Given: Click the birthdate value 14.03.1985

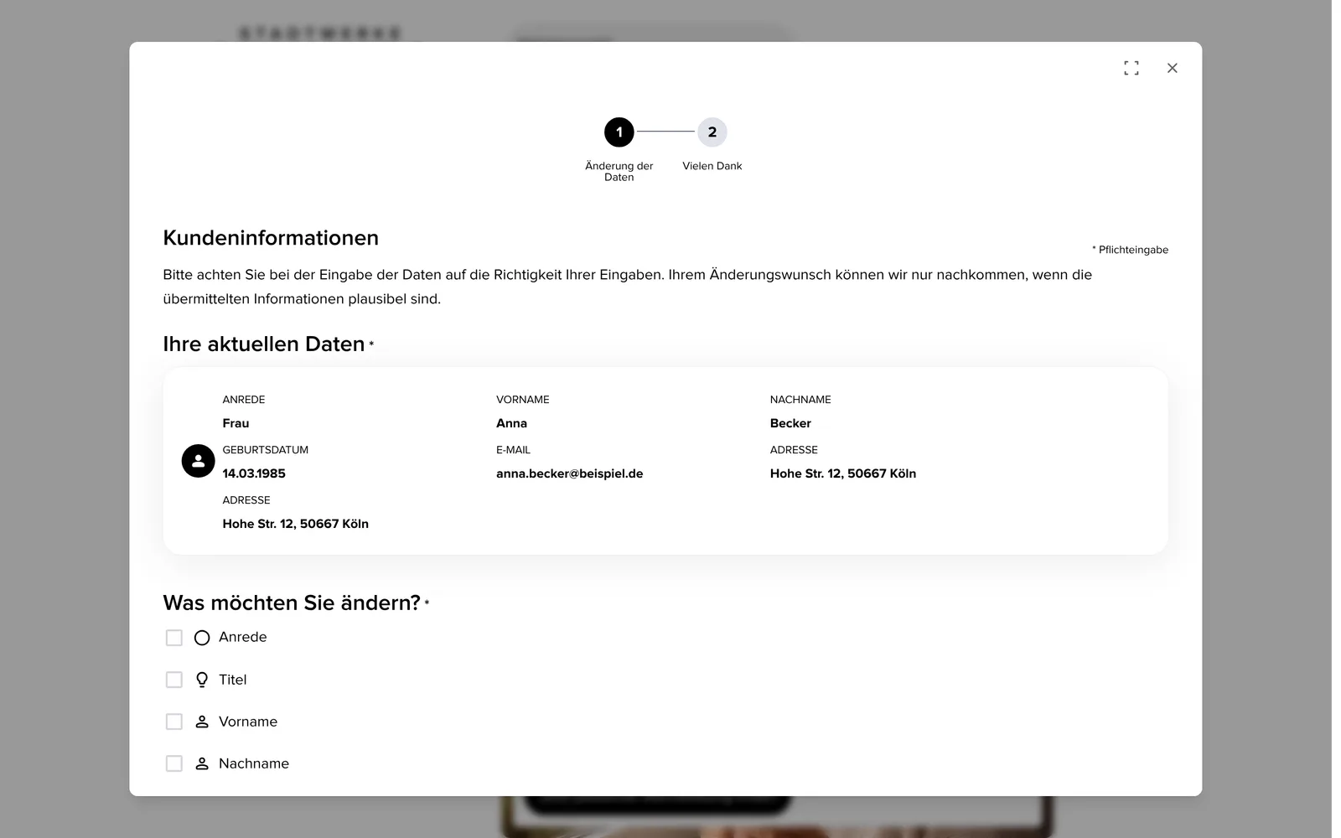Looking at the screenshot, I should point(254,473).
